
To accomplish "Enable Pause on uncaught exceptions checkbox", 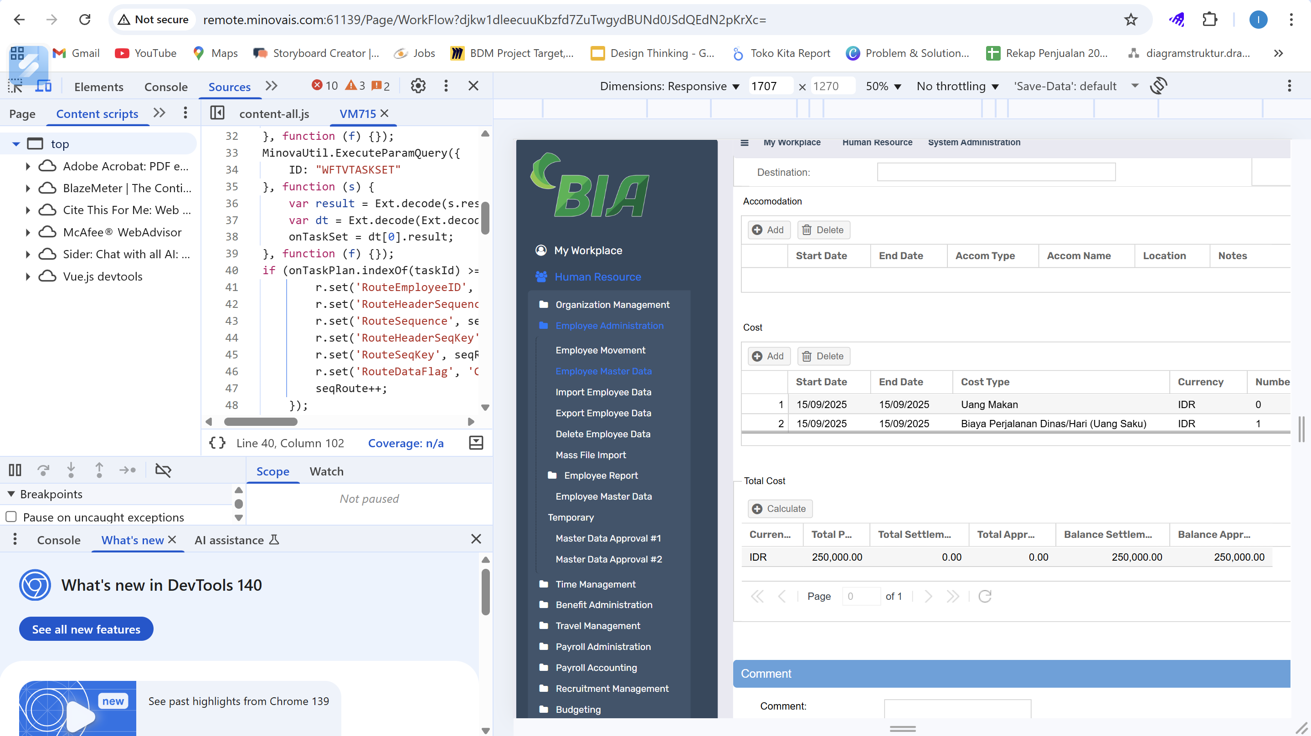I will (x=11, y=517).
